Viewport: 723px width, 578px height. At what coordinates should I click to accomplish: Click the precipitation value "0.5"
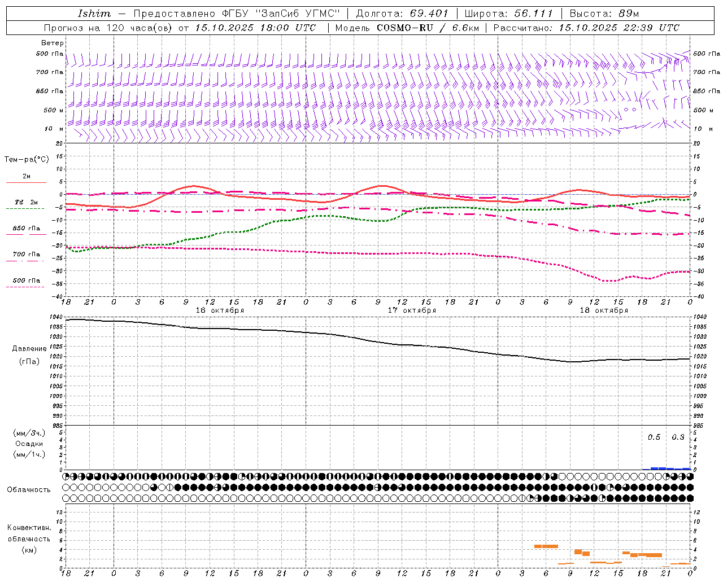(x=654, y=437)
